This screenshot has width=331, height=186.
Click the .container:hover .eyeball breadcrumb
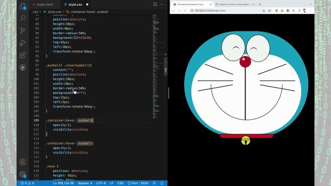click(x=89, y=12)
